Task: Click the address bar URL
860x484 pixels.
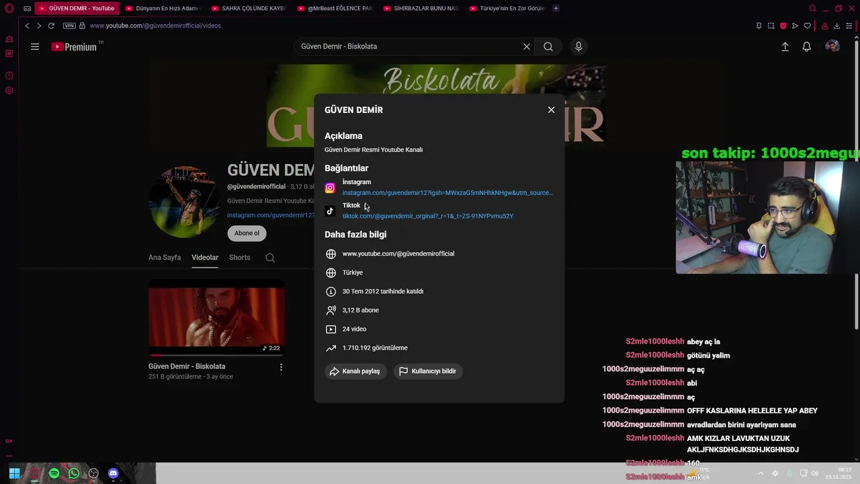Action: [155, 26]
